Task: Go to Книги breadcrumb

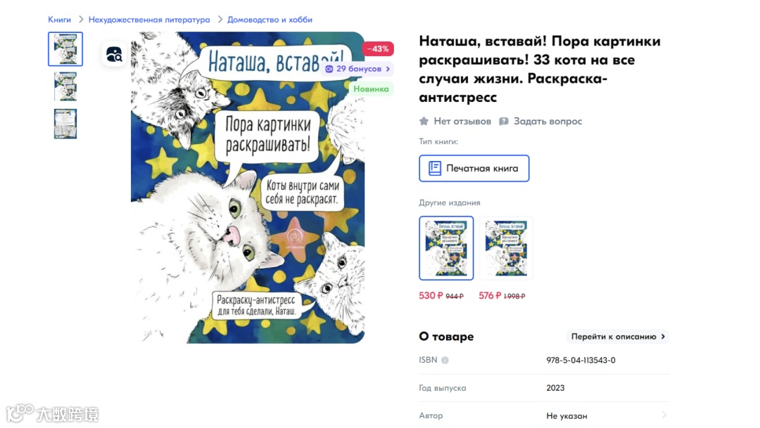Action: (59, 20)
